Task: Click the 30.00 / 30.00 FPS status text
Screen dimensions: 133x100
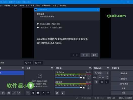Action: [125, 98]
